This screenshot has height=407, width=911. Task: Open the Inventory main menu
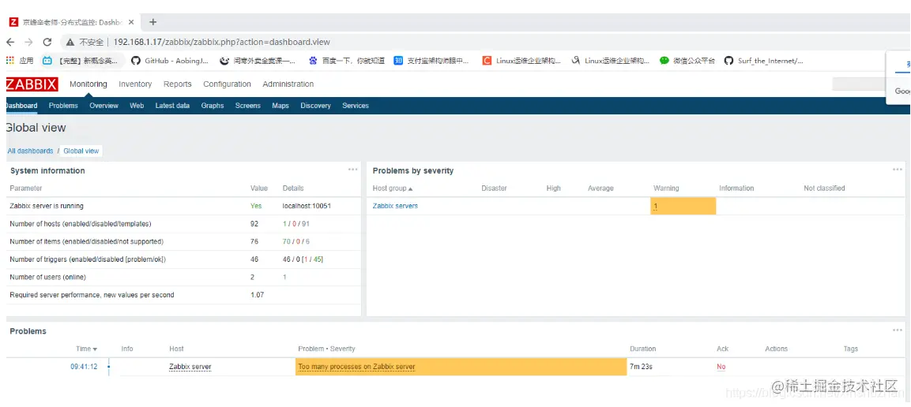(135, 84)
